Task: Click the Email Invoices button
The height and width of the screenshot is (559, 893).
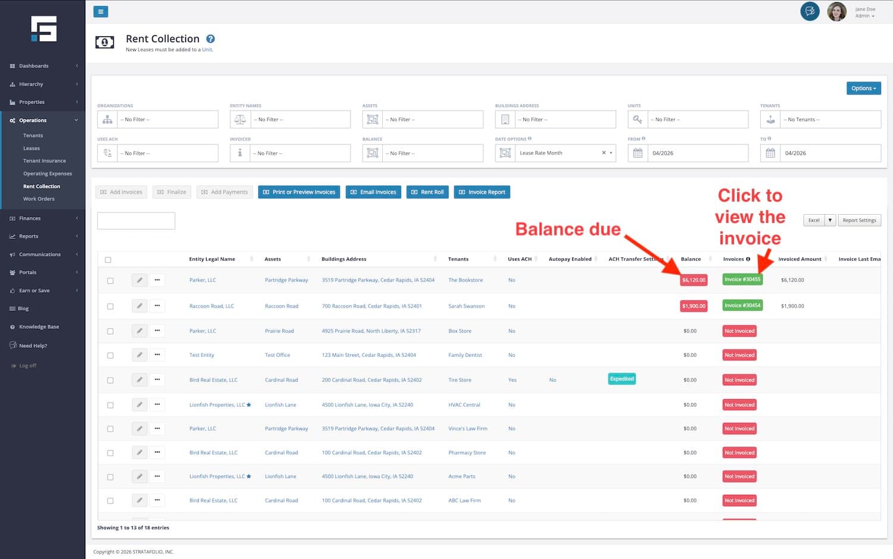Action: pos(373,192)
